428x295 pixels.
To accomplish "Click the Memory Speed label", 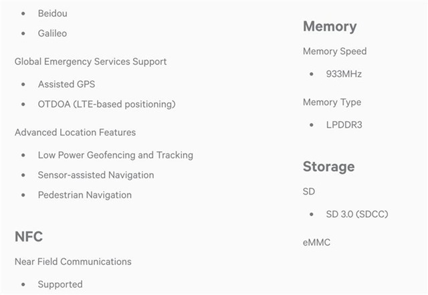I will click(x=334, y=52).
